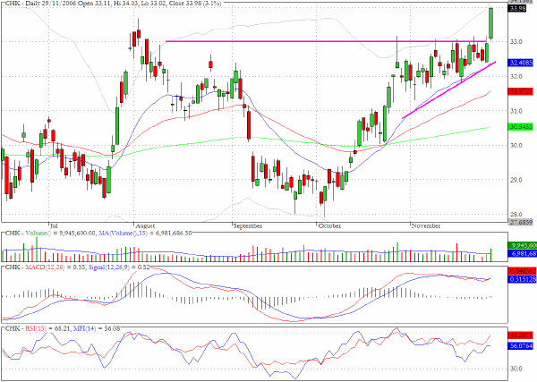Click the red 31.5721 moving average label

pyautogui.click(x=521, y=91)
